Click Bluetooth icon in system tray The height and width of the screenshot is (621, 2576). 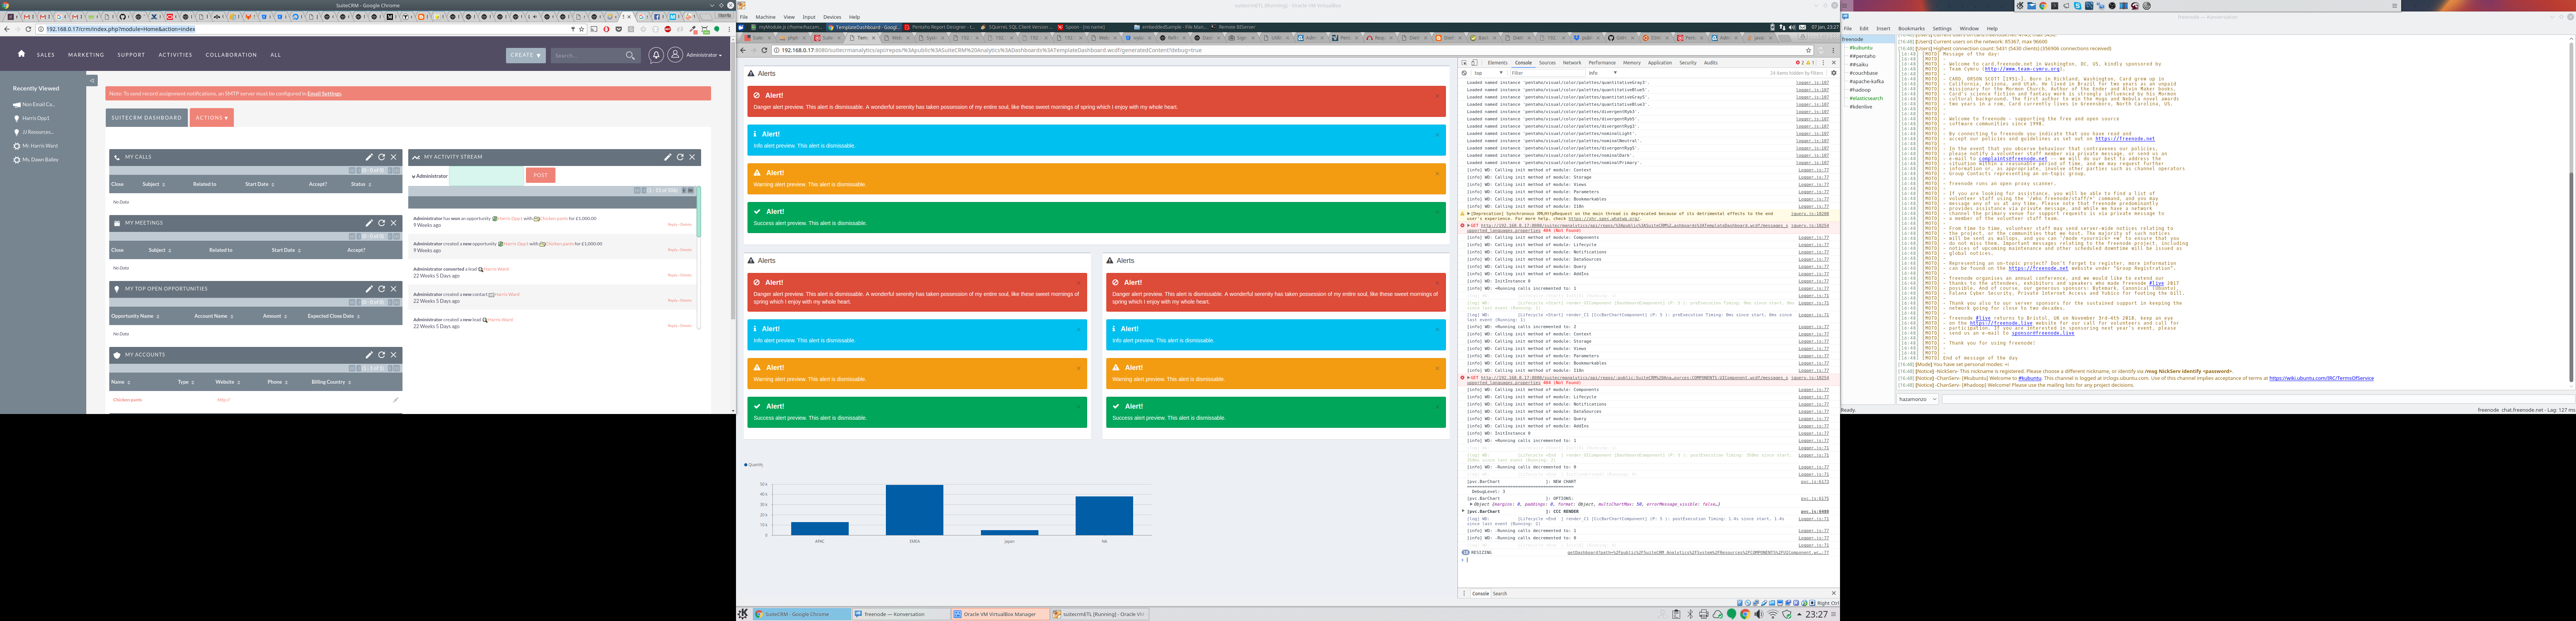point(1690,614)
